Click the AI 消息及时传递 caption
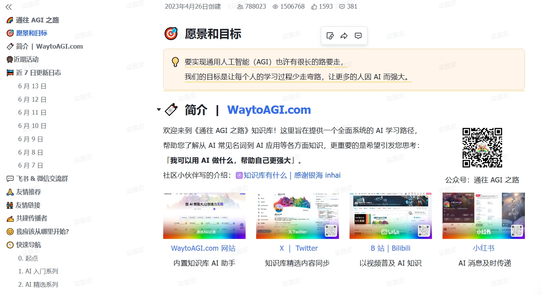The width and height of the screenshot is (541, 295). click(x=485, y=263)
